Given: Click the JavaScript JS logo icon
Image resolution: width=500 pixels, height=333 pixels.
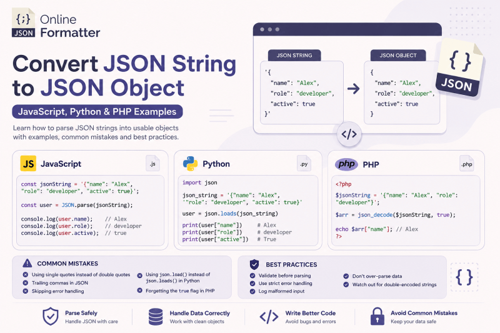Looking at the screenshot, I should click(x=28, y=164).
